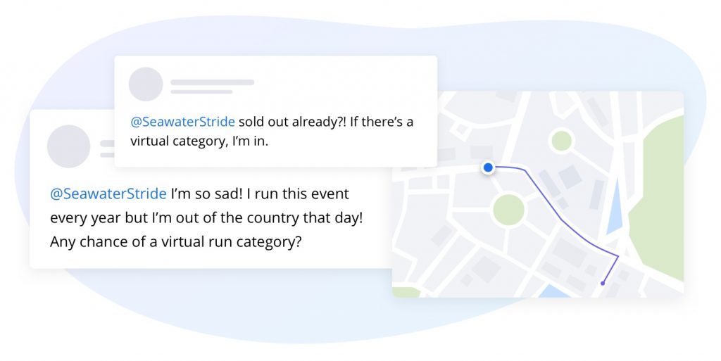Select the small green circle park at the map top
Viewport: 721px width, 361px height.
point(561,141)
